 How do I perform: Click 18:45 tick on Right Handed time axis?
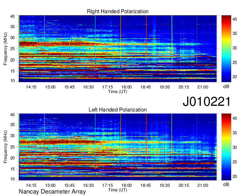146,87
